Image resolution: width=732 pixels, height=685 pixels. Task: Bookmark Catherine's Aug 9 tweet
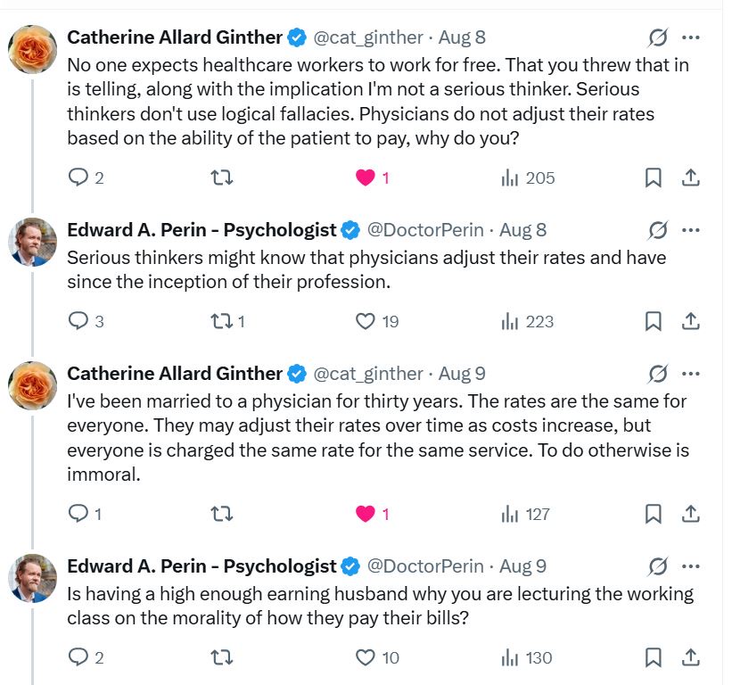pyautogui.click(x=653, y=514)
